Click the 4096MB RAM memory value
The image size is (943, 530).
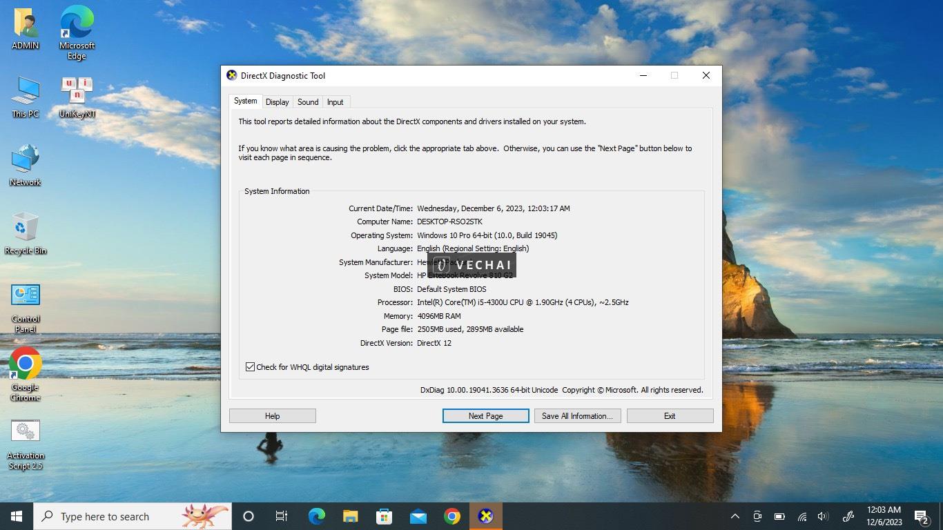(439, 316)
